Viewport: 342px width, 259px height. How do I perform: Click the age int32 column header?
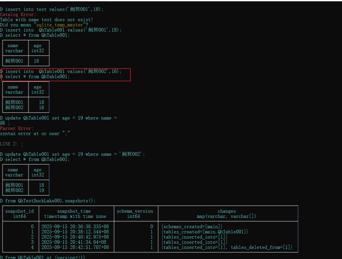click(x=37, y=48)
